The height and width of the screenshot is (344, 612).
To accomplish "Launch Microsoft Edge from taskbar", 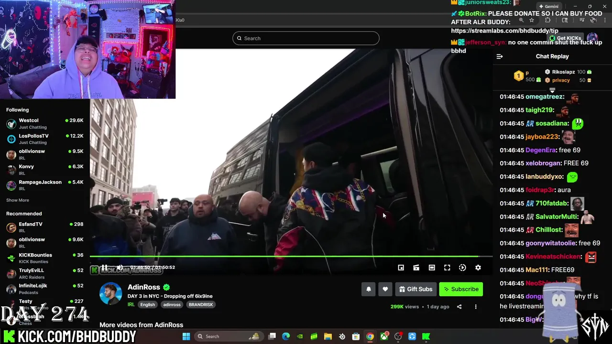I will pyautogui.click(x=286, y=336).
